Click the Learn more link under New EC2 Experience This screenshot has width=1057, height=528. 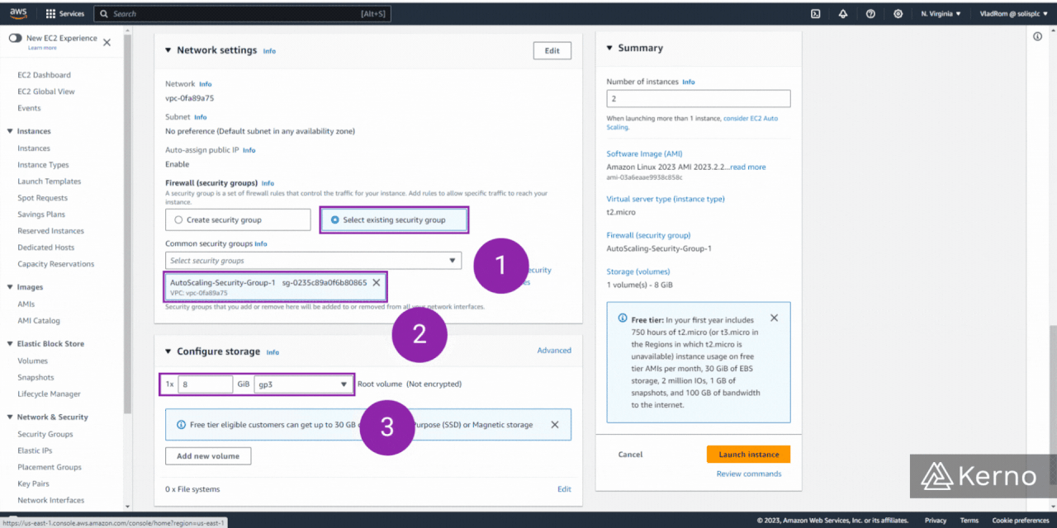point(42,48)
